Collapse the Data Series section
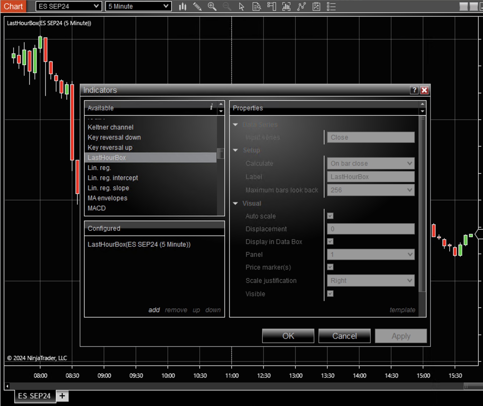483x406 pixels. pyautogui.click(x=235, y=125)
